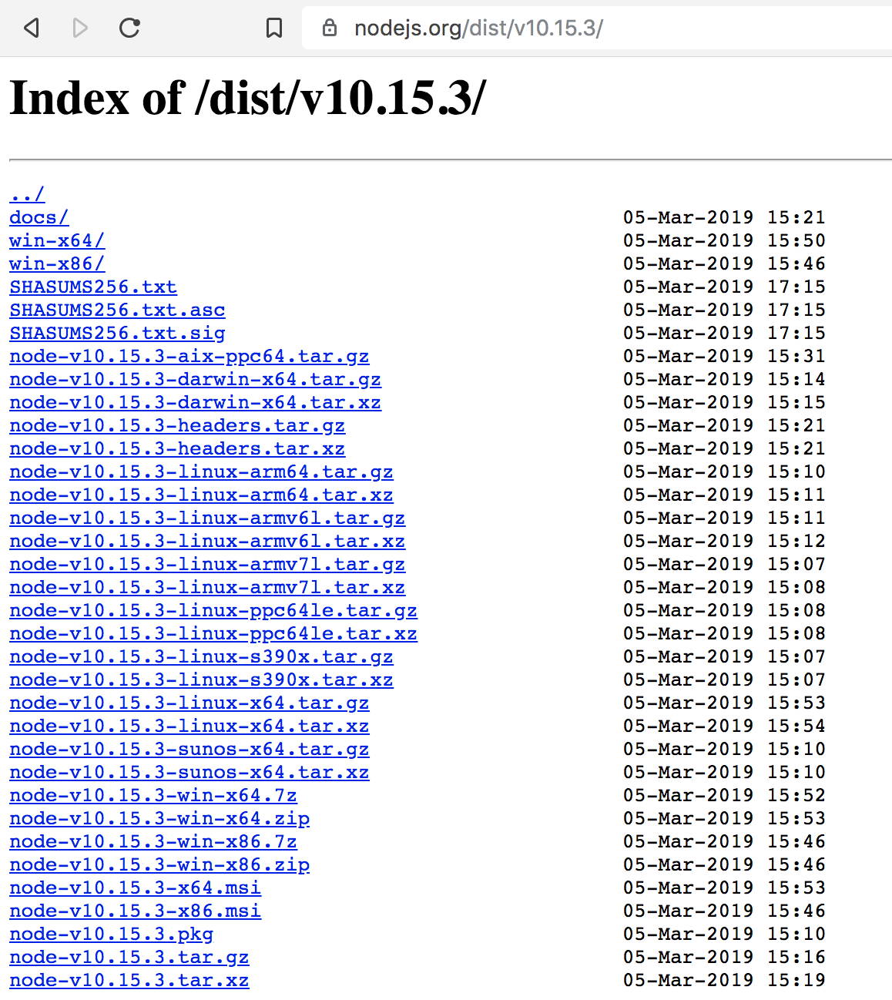This screenshot has height=1000, width=892.
Task: Click the 15:50 timestamp of win-x64/
Action: click(796, 240)
